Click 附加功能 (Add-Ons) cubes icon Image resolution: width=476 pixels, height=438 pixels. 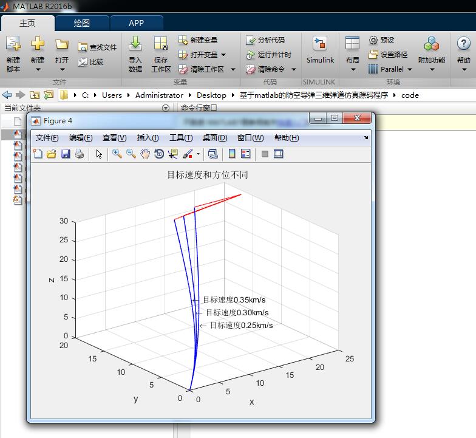(432, 44)
